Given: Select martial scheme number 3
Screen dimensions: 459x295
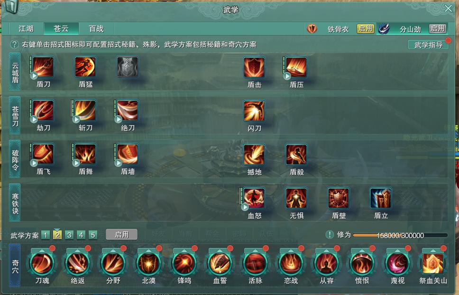Looking at the screenshot, I should (x=69, y=235).
